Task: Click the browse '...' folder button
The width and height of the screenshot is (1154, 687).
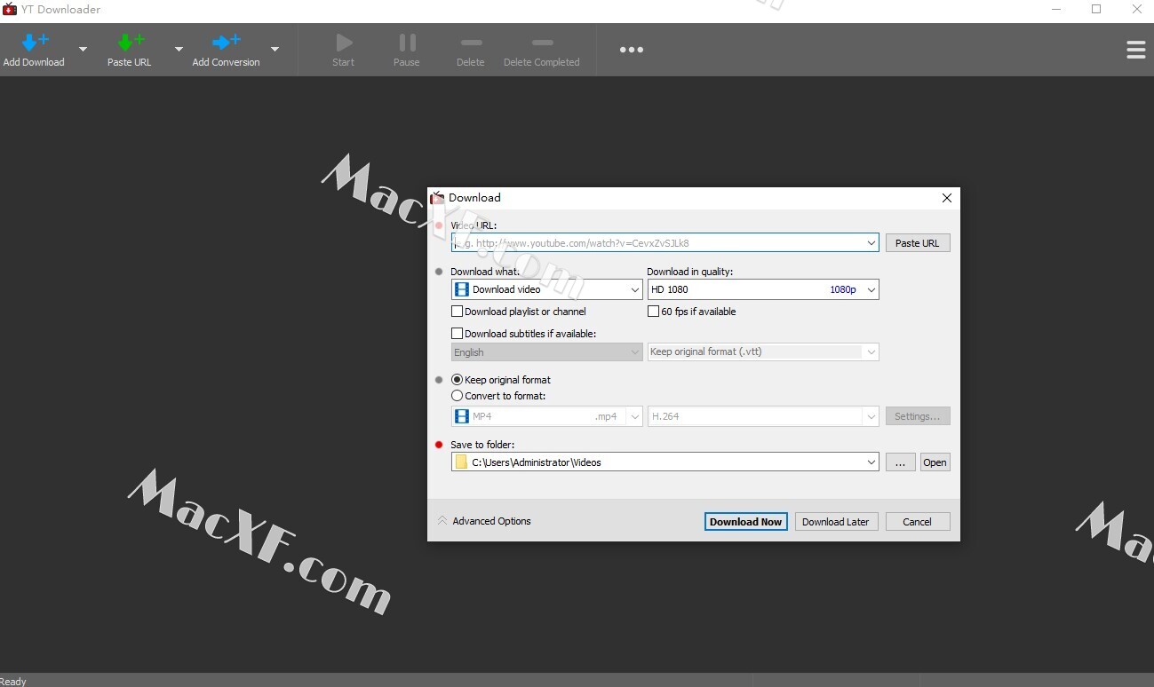Action: [900, 462]
